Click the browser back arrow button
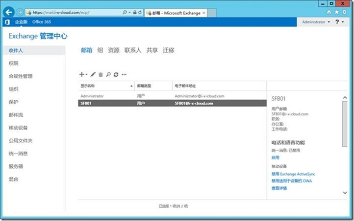Screen dimensions: 354x221 point(8,12)
